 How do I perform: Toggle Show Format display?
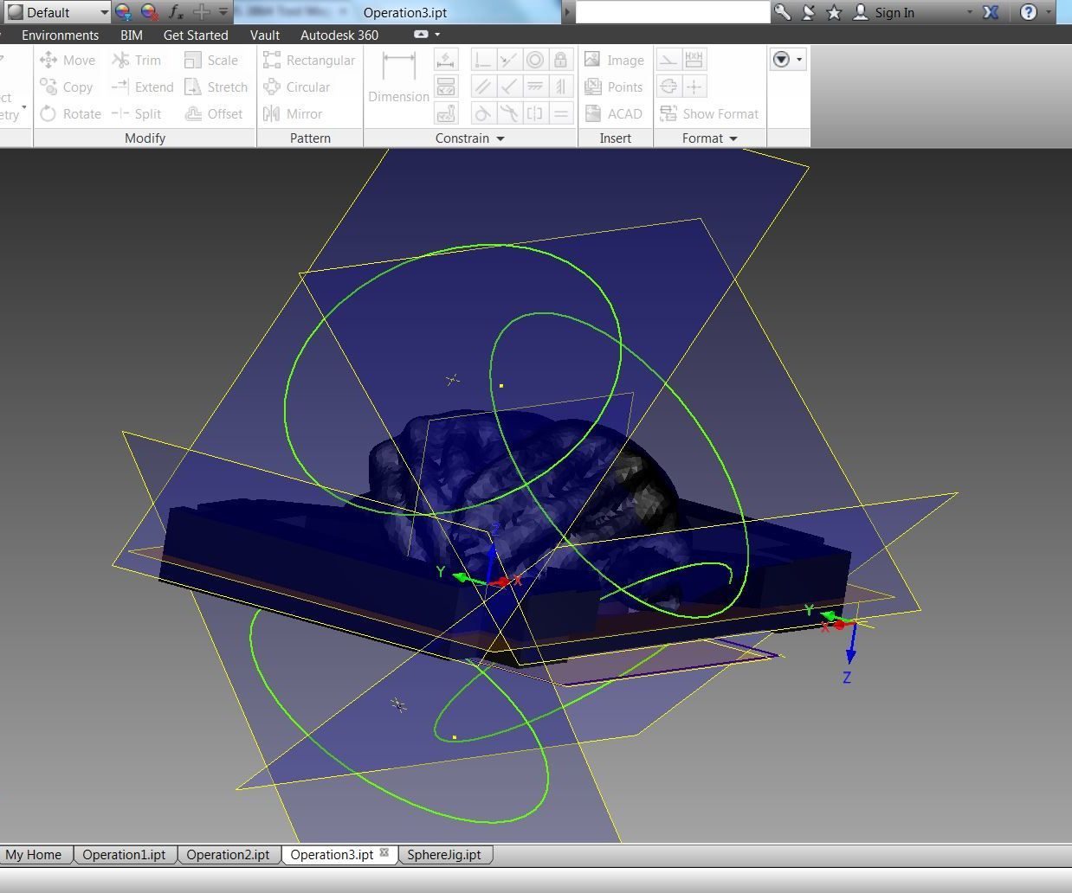coord(710,113)
